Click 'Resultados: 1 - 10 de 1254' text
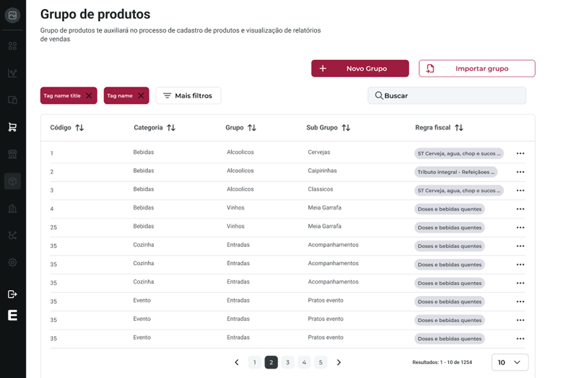This screenshot has width=568, height=378. (442, 362)
